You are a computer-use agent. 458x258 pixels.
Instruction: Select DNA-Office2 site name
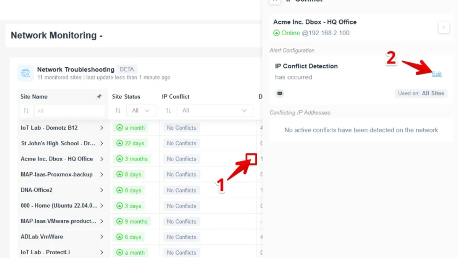tap(37, 190)
